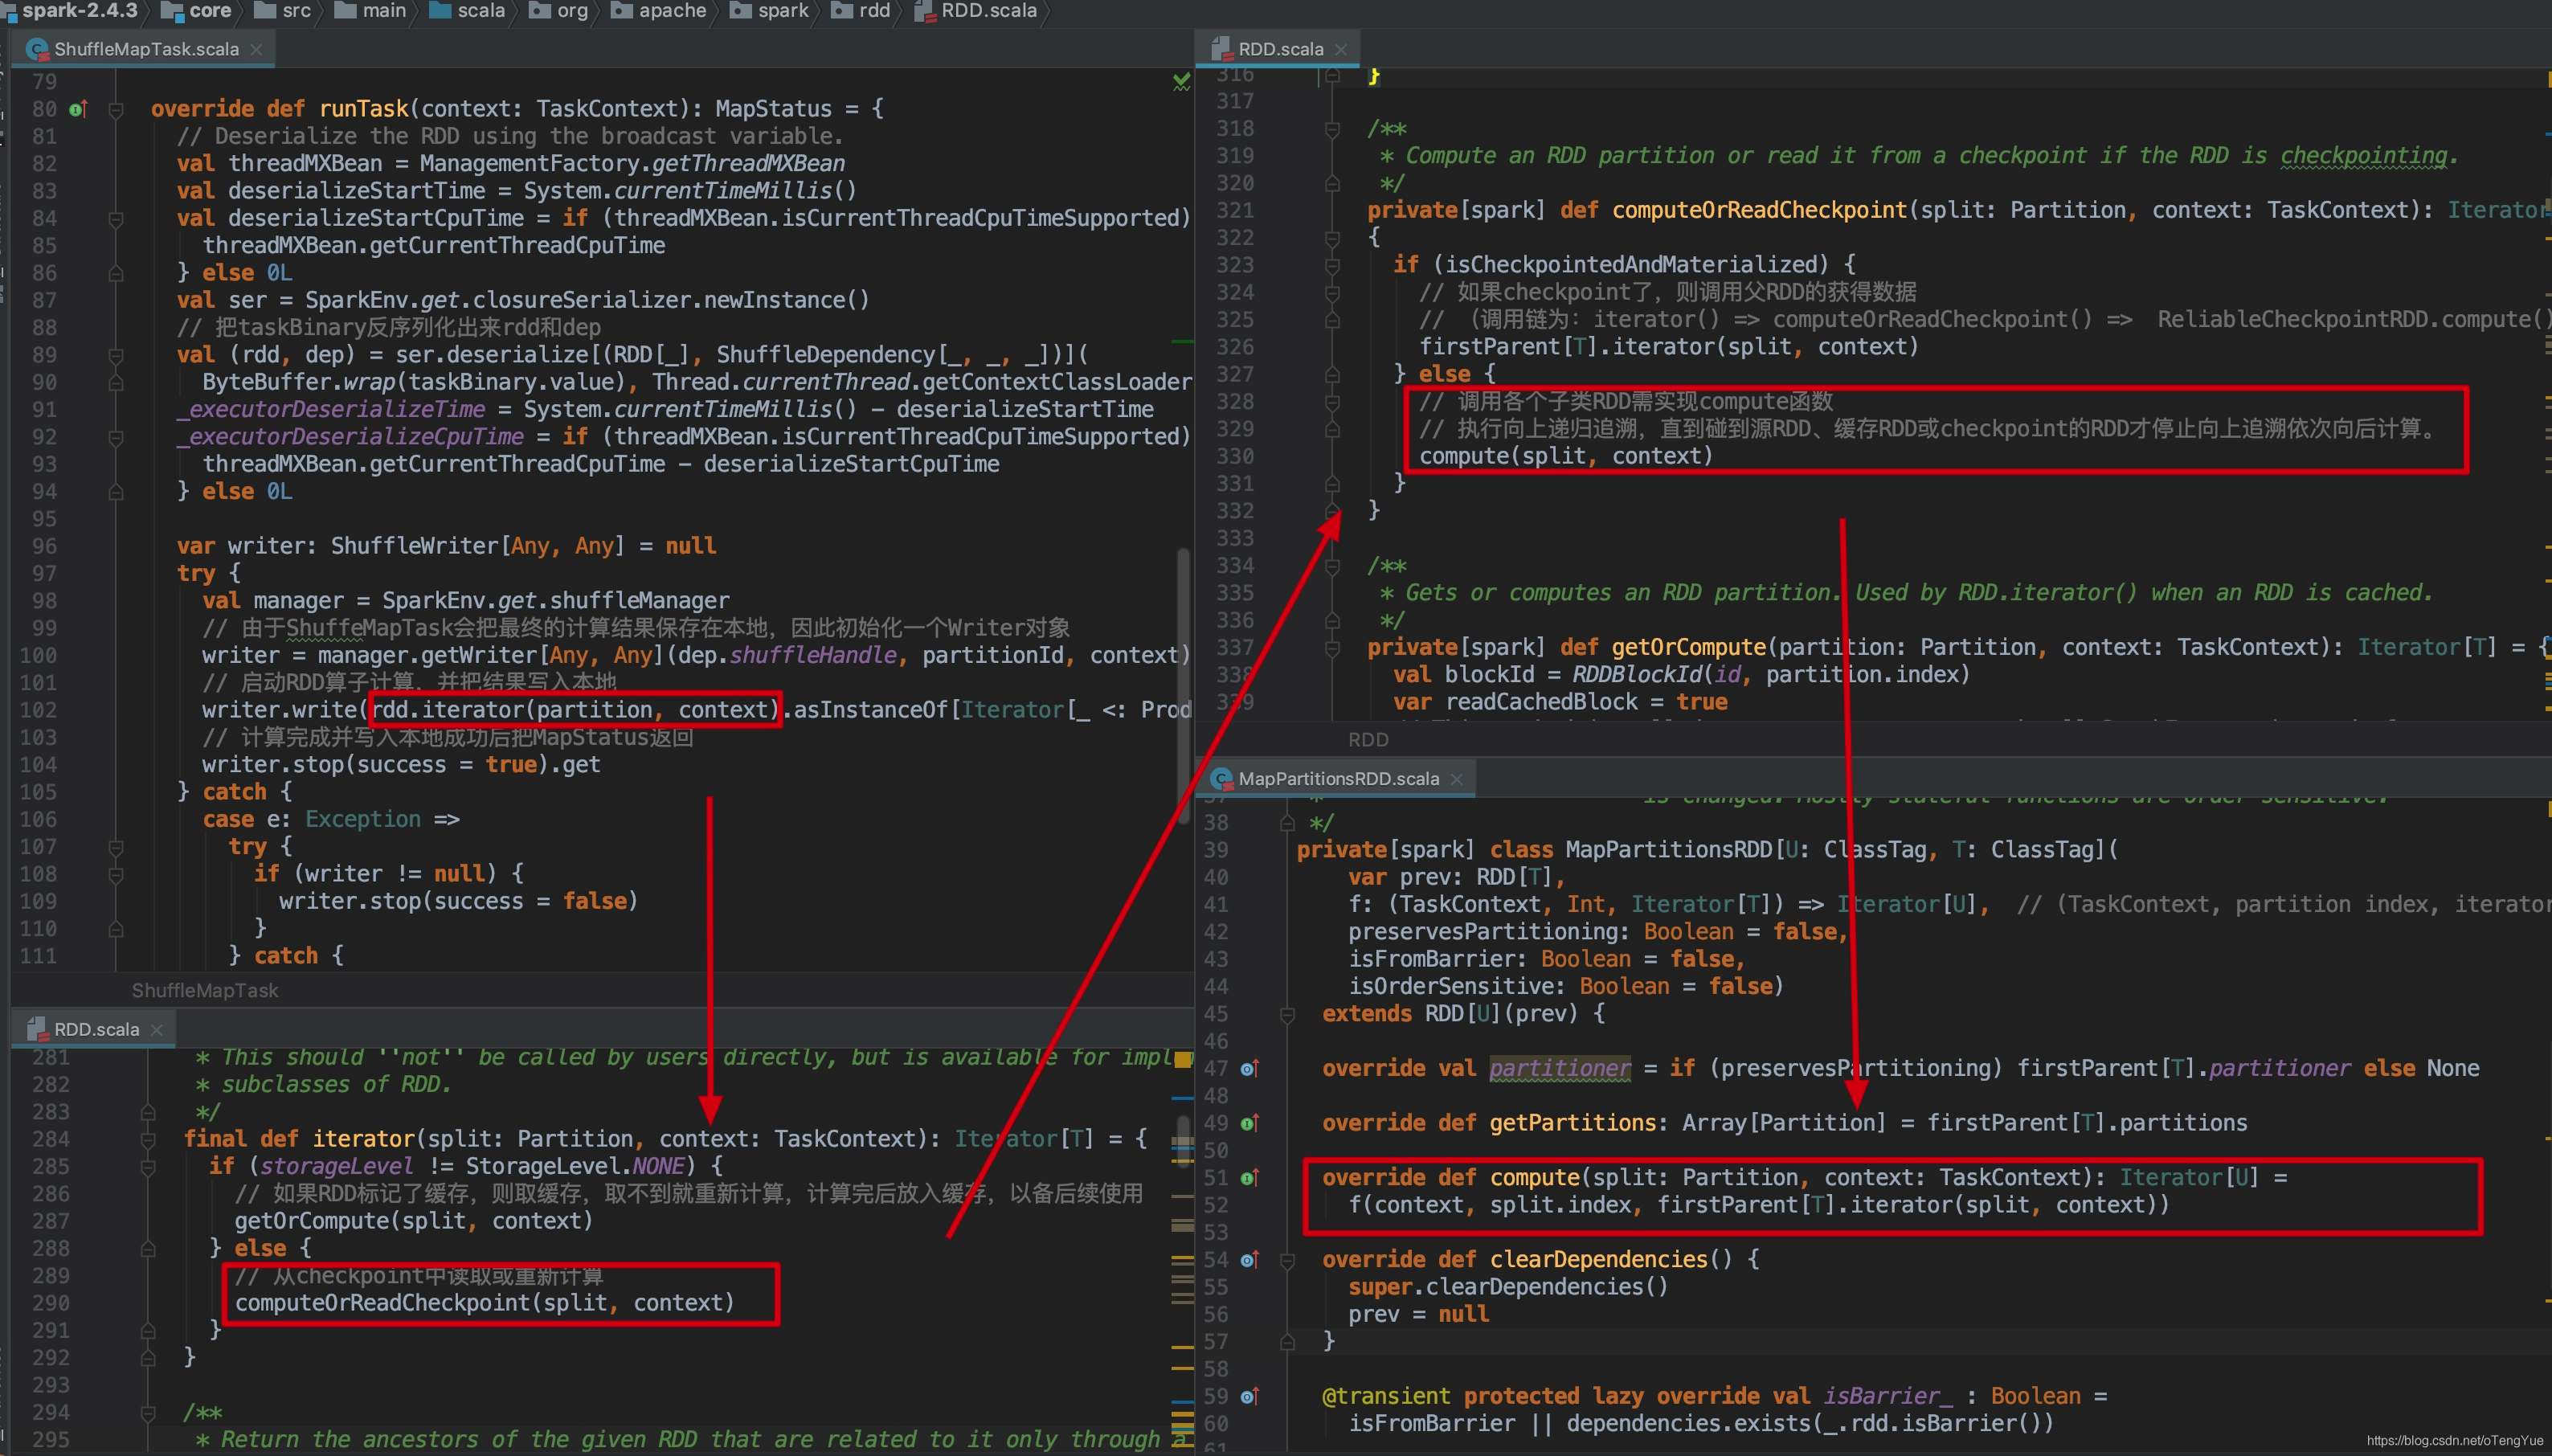Click the MapPartitionsRDD class name on line 39
Screen dimensions: 2552x1456
click(x=1668, y=850)
